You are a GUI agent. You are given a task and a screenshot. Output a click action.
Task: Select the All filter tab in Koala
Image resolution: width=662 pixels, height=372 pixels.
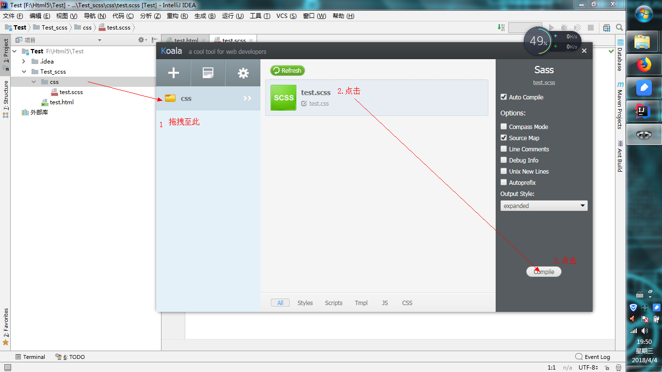[x=280, y=303]
